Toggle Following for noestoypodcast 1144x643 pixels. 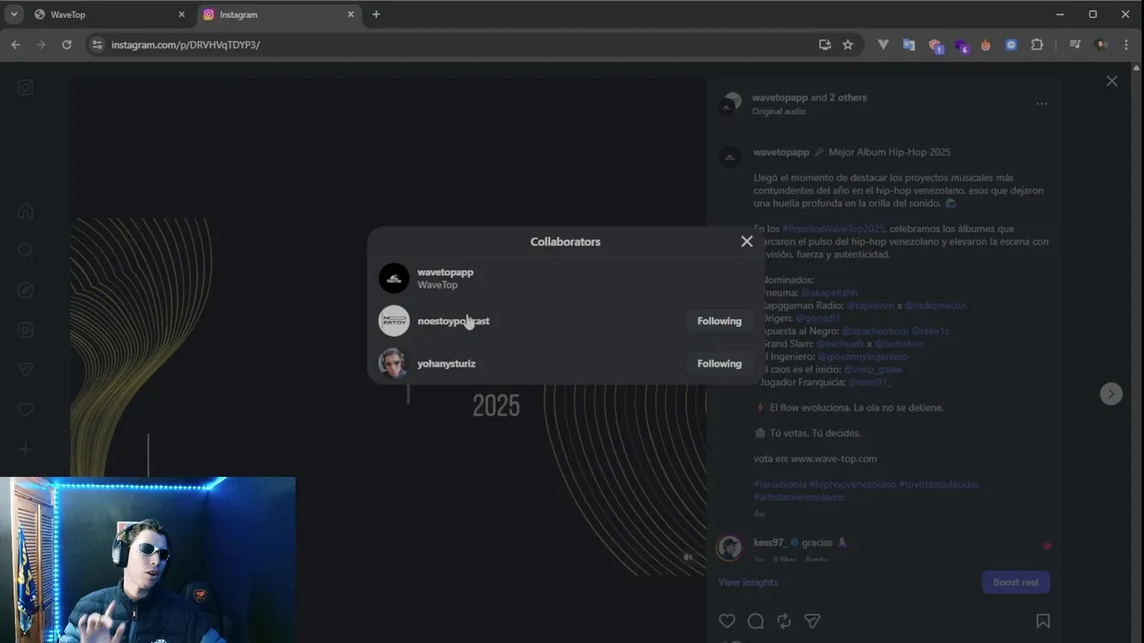(x=719, y=321)
